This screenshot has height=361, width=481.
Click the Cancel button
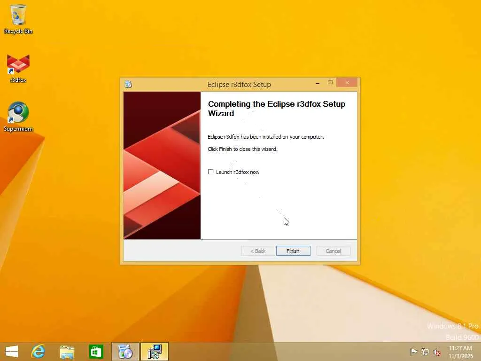(x=333, y=251)
